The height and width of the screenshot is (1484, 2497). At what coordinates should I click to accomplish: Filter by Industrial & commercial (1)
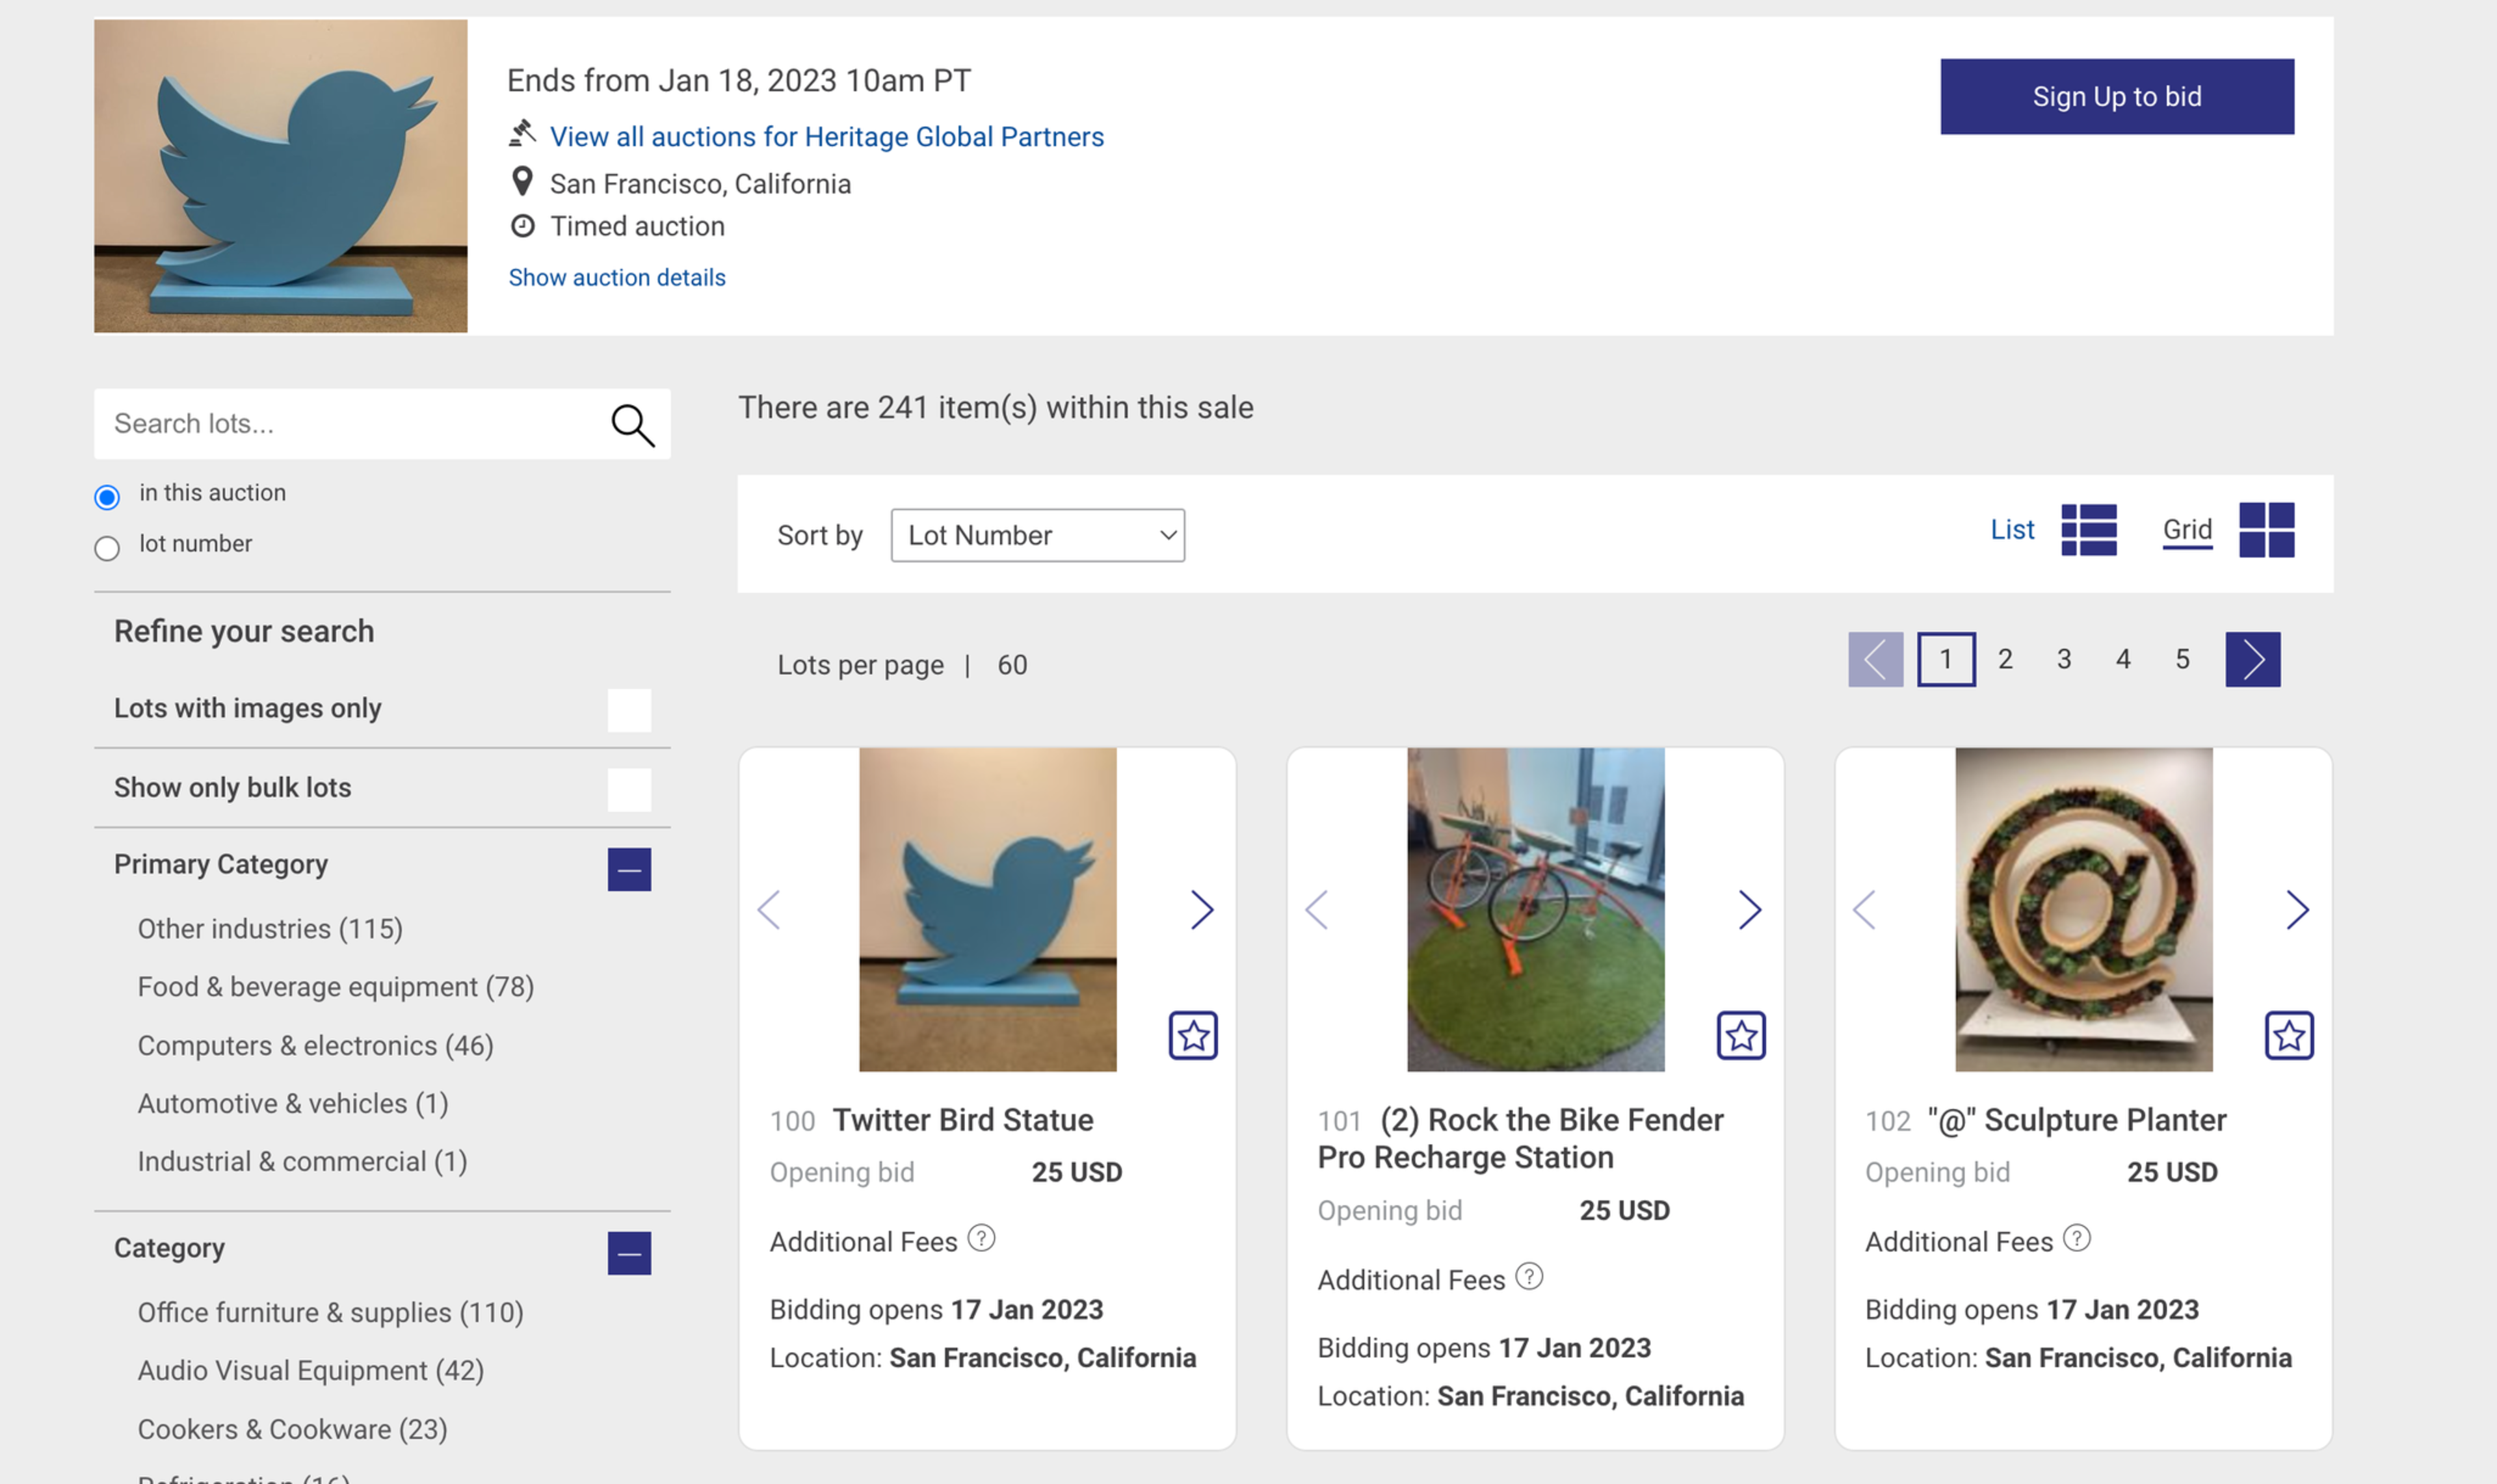point(302,1162)
